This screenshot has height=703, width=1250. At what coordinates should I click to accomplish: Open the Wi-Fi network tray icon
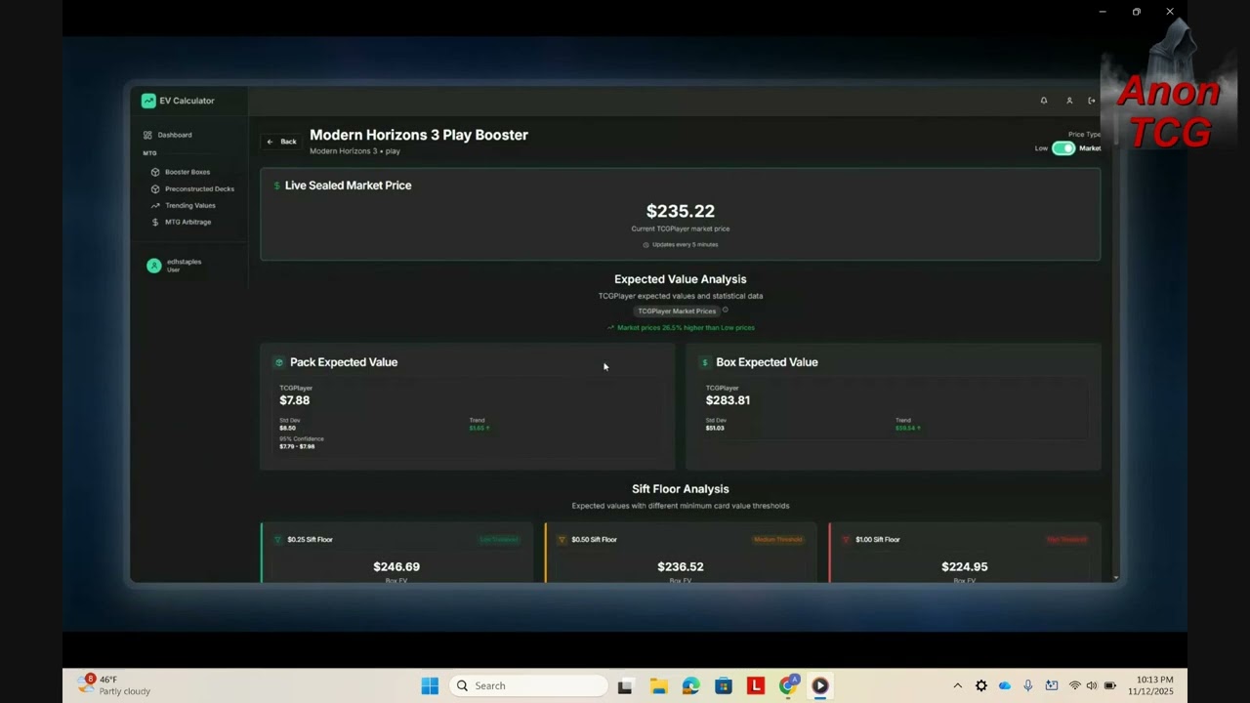point(1075,685)
